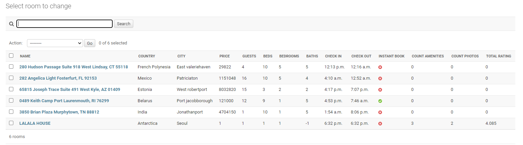Sort by the Total Rating column header

coord(498,56)
